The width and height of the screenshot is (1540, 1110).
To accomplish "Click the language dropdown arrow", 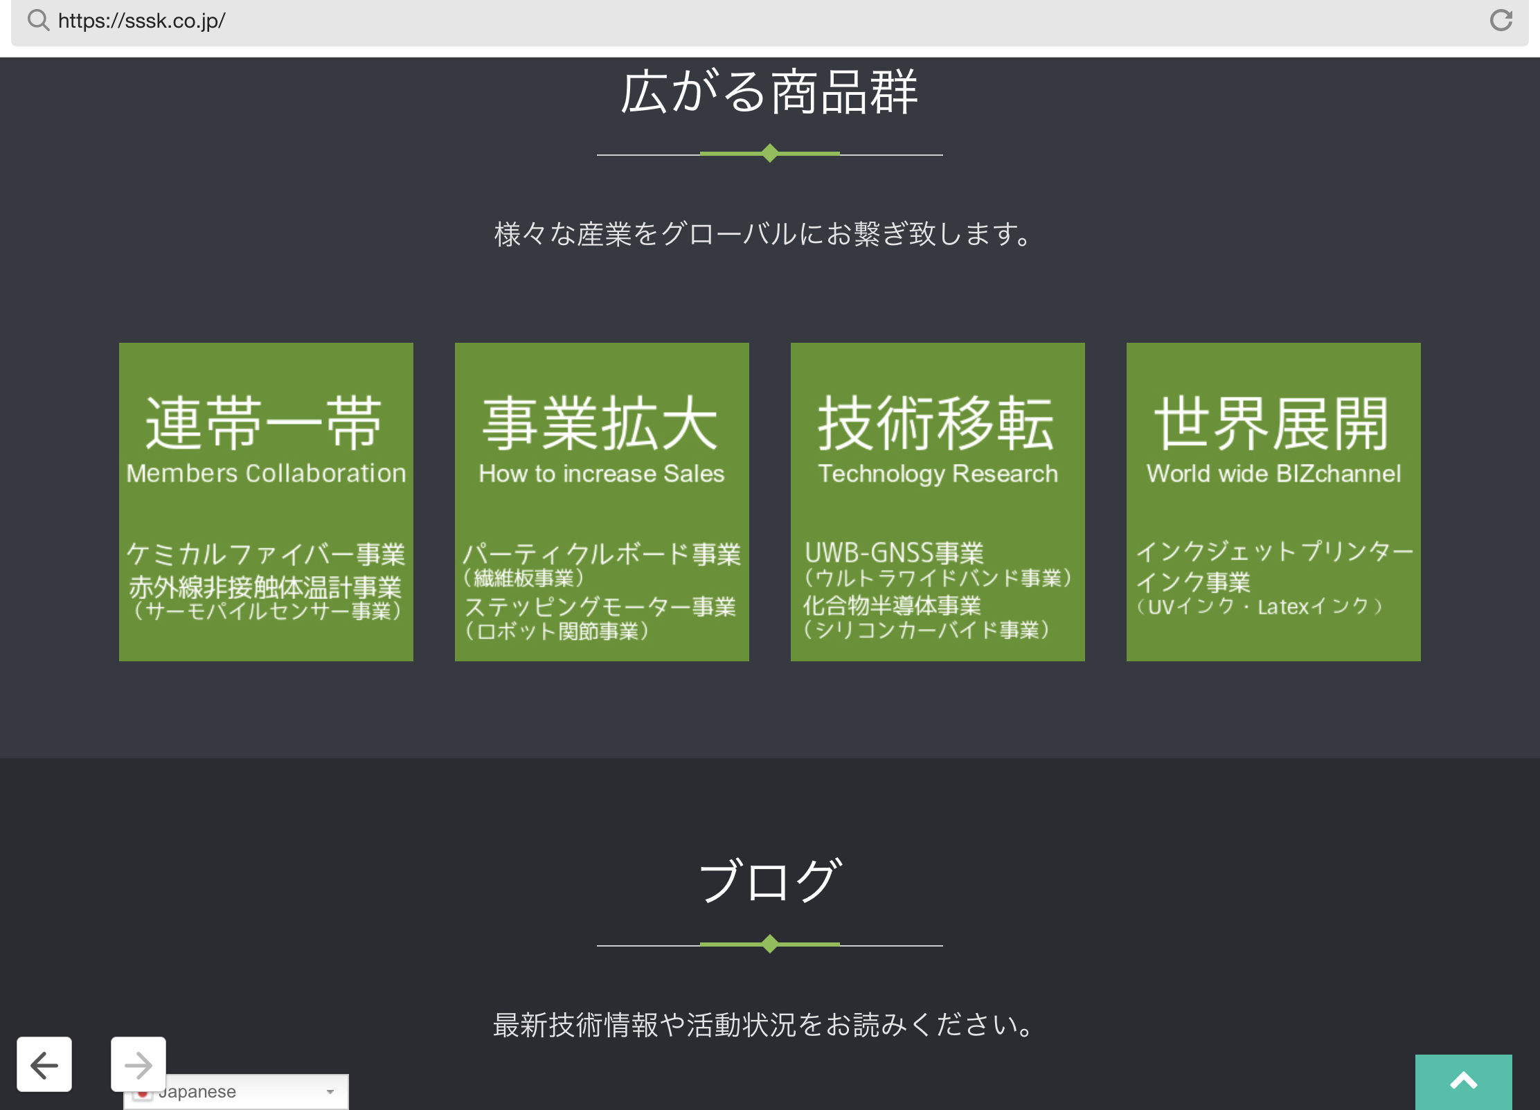I will click(x=330, y=1092).
